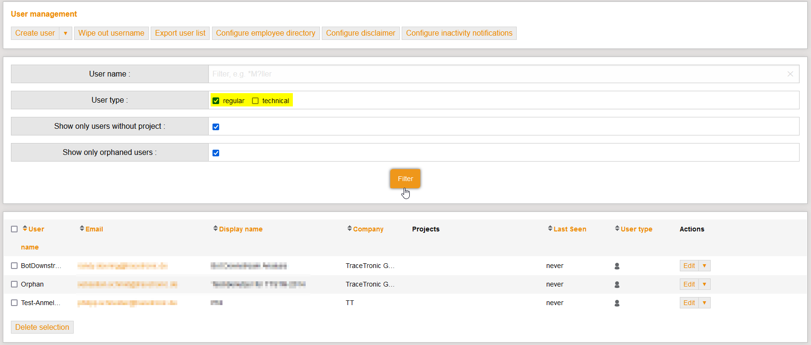Screen dimensions: 811x345
Task: Sort table by Display name column
Action: (241, 229)
